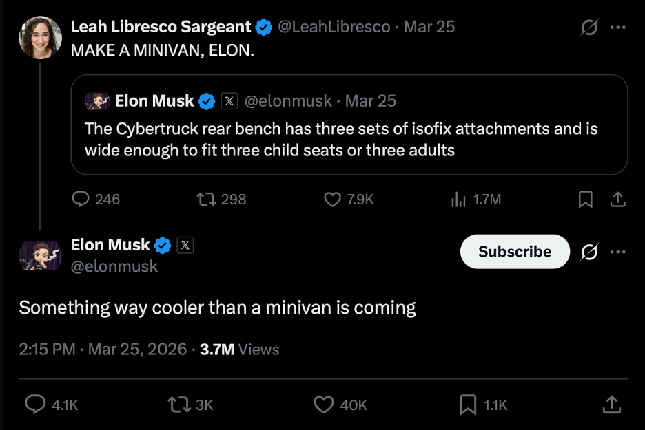
Task: Open more options for Leah's tweet
Action: pos(618,28)
